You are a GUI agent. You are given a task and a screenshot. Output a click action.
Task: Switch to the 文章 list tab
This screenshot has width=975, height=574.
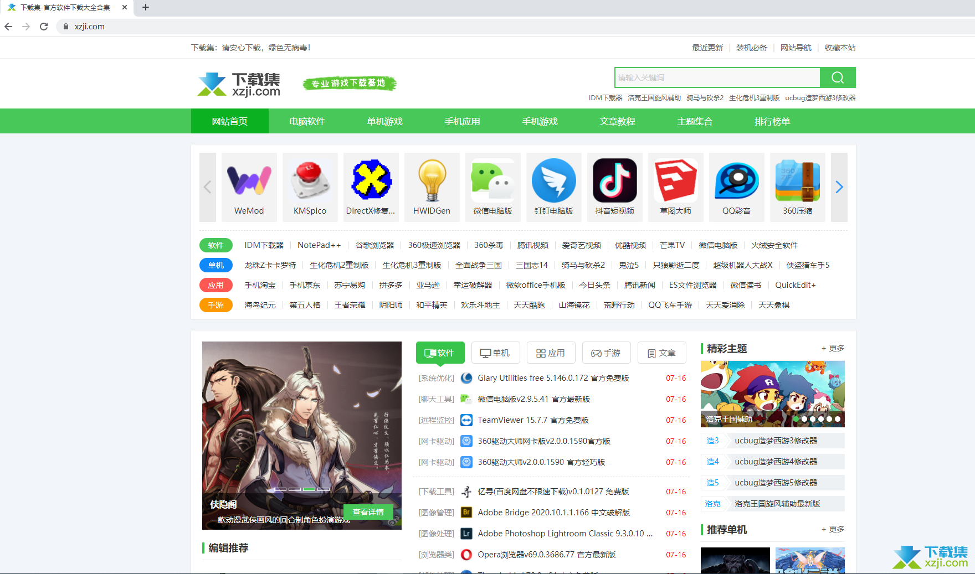[662, 353]
